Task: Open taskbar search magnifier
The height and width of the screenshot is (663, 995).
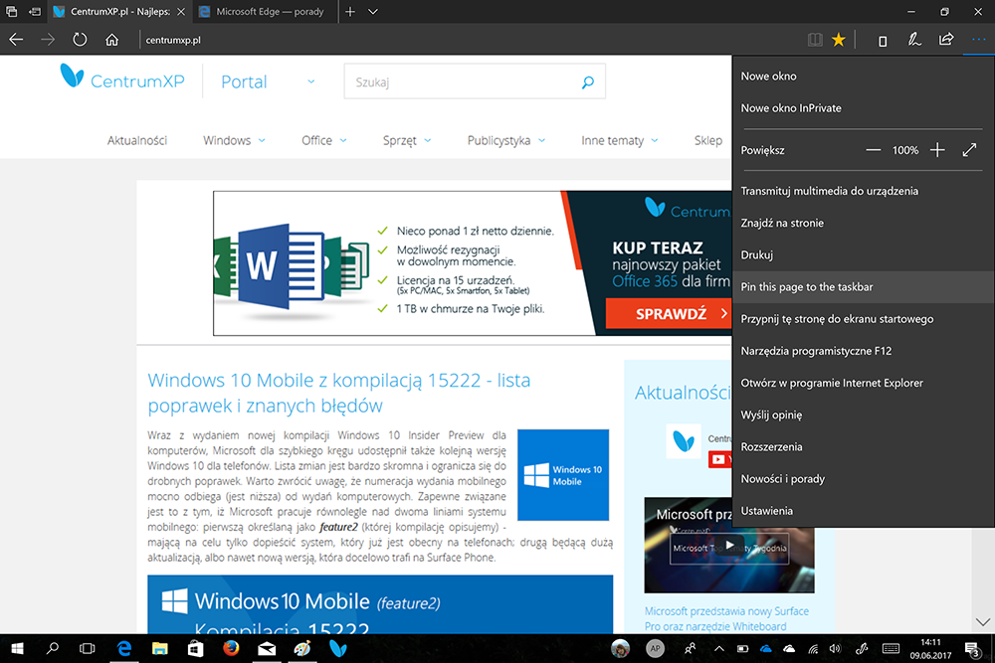Action: (53, 648)
